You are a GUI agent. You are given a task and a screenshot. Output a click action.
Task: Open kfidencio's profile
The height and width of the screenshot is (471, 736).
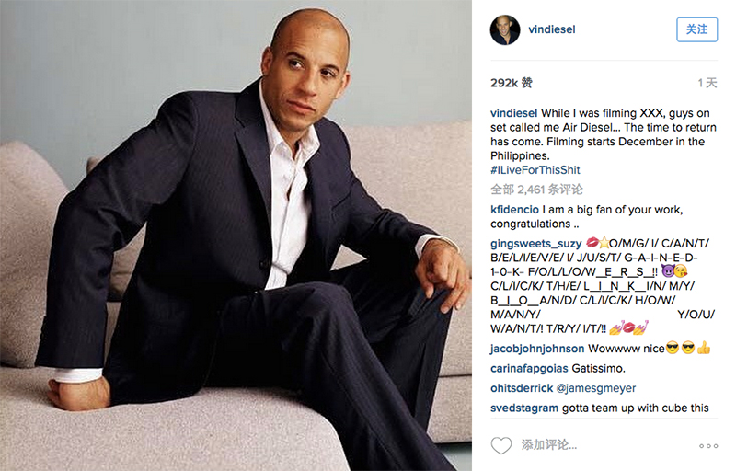point(514,210)
